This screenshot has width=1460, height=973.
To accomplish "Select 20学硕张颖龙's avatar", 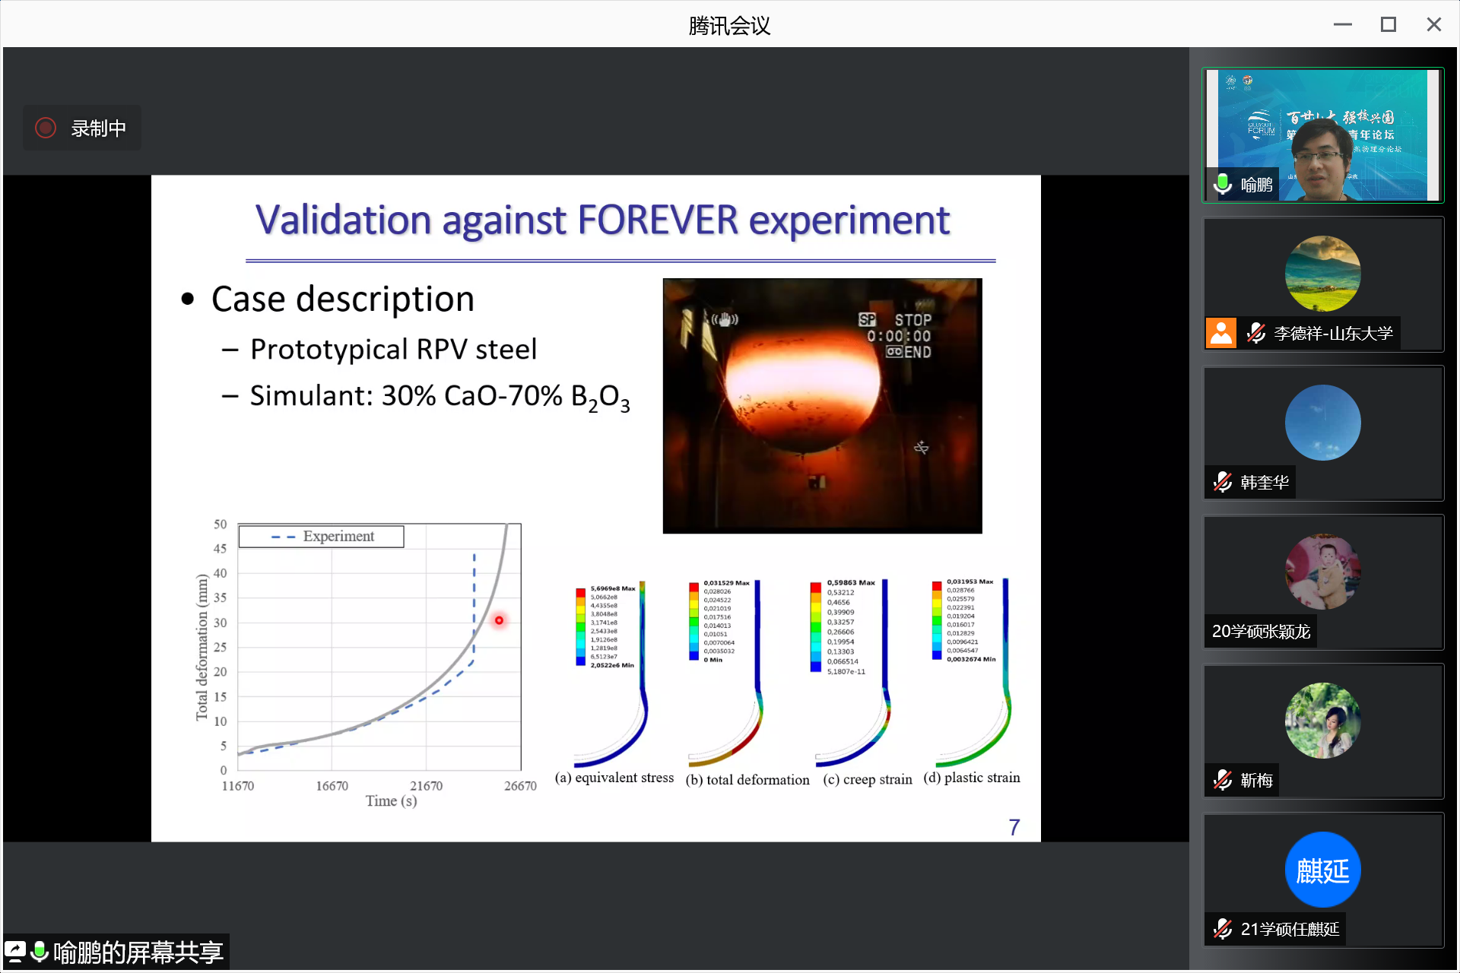I will [x=1322, y=572].
